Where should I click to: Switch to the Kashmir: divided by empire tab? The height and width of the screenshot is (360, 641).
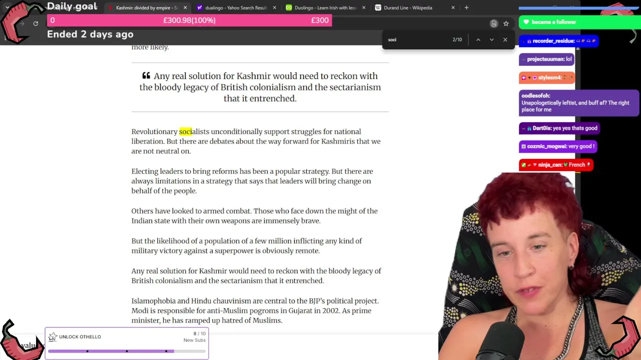[147, 7]
